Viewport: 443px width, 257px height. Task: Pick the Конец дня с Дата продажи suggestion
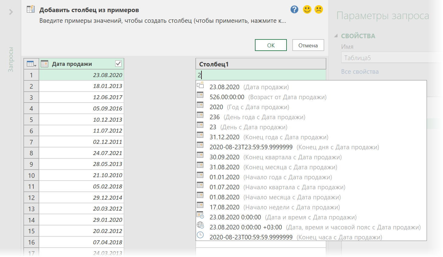point(311,147)
